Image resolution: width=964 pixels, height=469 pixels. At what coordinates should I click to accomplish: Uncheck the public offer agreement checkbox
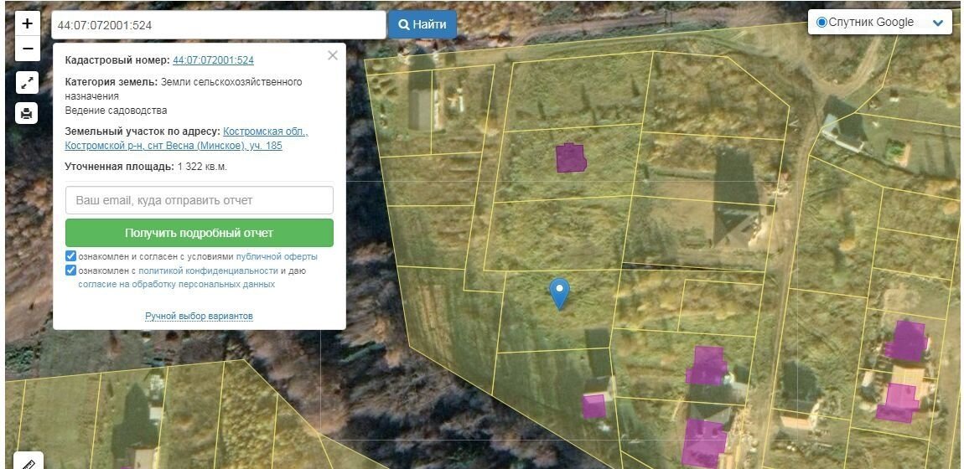tap(71, 256)
